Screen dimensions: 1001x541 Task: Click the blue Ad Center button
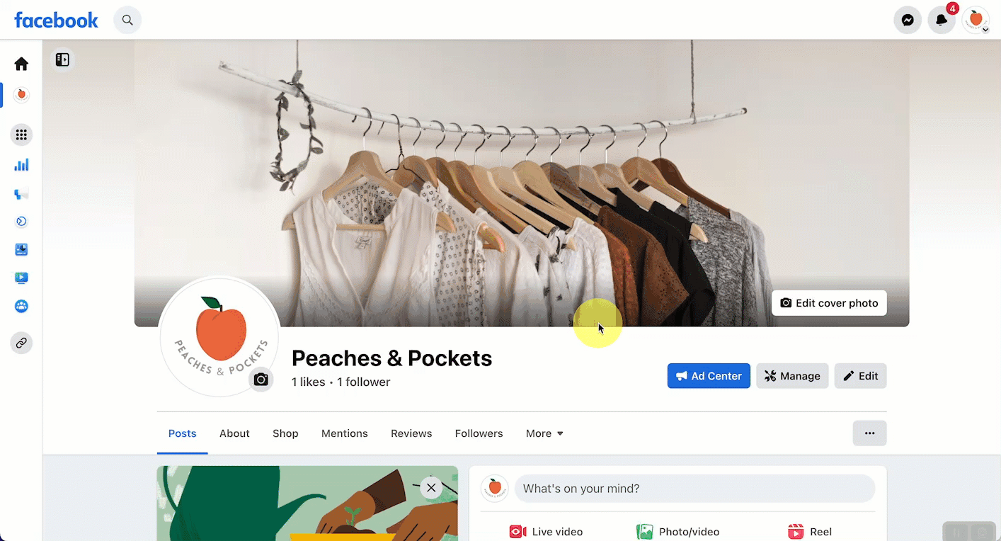pos(709,376)
